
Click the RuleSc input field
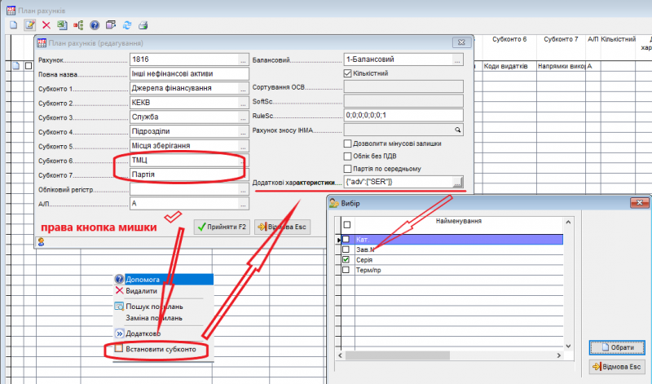coord(403,115)
